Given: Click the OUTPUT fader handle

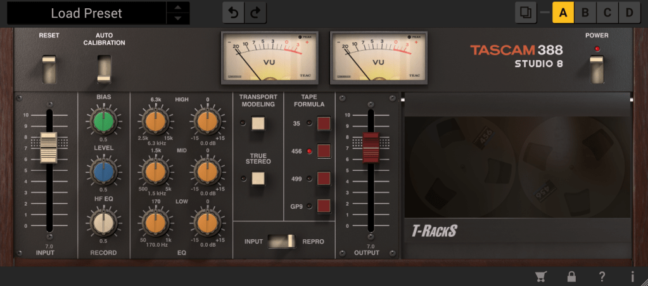Looking at the screenshot, I should click(x=371, y=147).
